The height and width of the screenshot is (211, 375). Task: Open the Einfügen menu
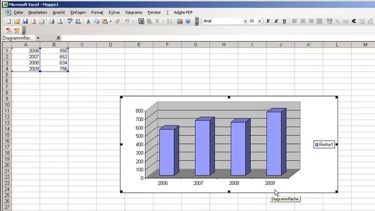click(78, 12)
